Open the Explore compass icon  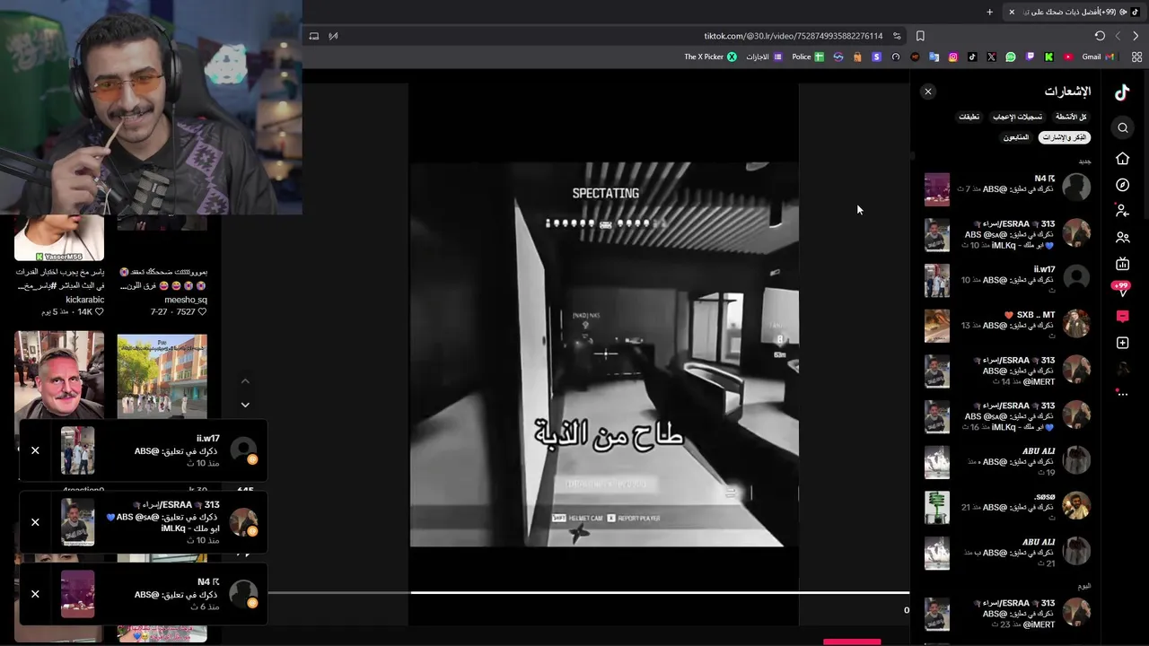pos(1122,185)
